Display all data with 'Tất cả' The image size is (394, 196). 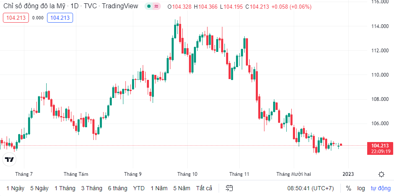click(x=204, y=188)
